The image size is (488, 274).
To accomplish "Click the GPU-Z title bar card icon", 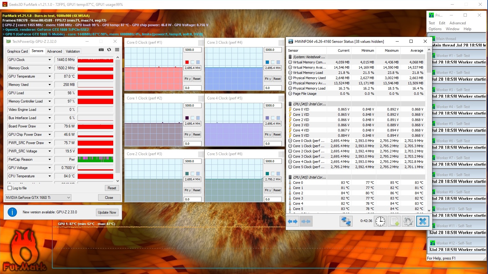I will (x=9, y=41).
